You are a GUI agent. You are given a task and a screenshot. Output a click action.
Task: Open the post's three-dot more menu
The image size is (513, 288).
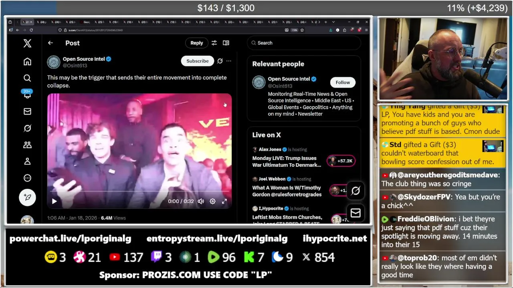(x=228, y=61)
